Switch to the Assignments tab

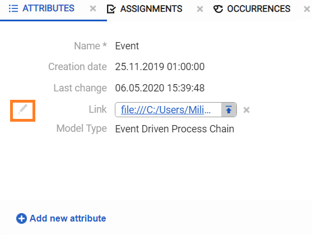pyautogui.click(x=145, y=9)
